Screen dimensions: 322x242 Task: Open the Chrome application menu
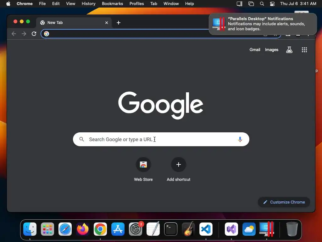[x=25, y=3]
